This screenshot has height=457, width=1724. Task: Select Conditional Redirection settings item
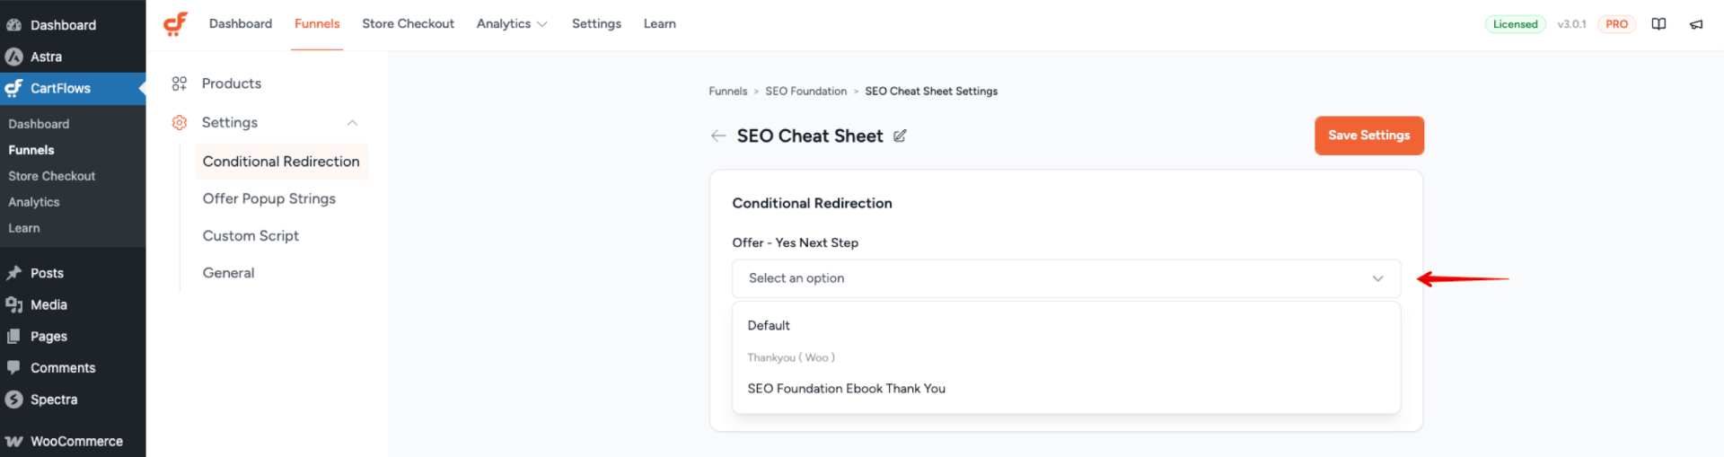point(281,162)
